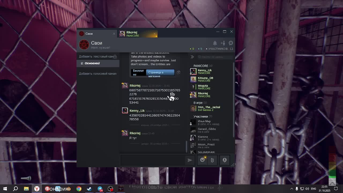This screenshot has height=193, width=343.
Task: Click Kenny_Lik name above number message
Action: click(x=137, y=110)
